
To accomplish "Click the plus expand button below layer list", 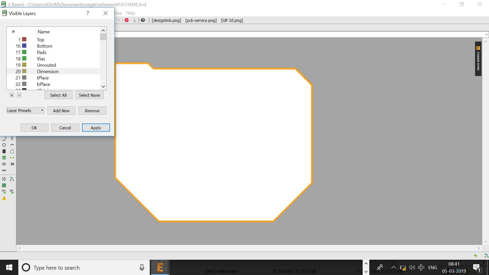I will point(12,95).
